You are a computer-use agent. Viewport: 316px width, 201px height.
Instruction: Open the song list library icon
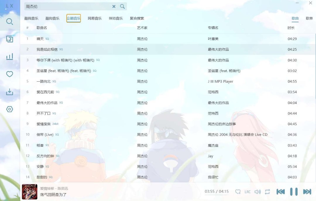point(10,39)
